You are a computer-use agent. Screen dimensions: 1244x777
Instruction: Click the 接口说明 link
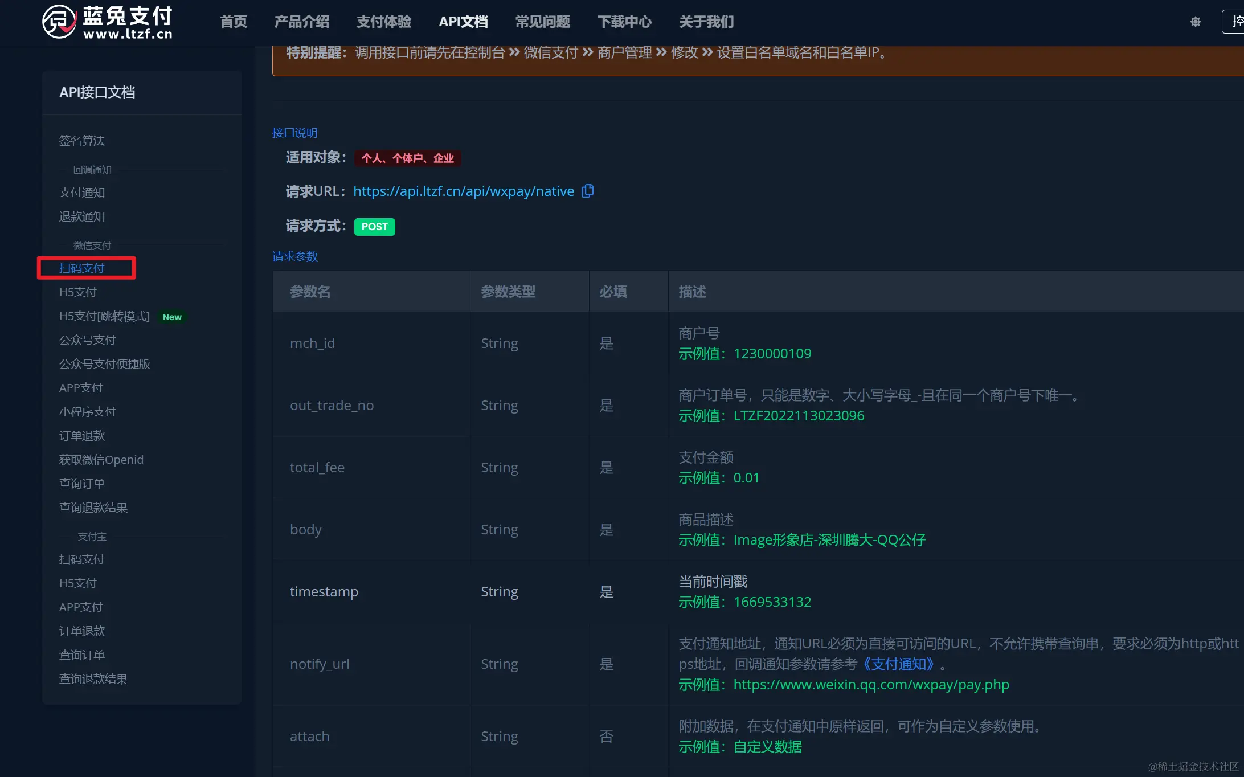(294, 133)
